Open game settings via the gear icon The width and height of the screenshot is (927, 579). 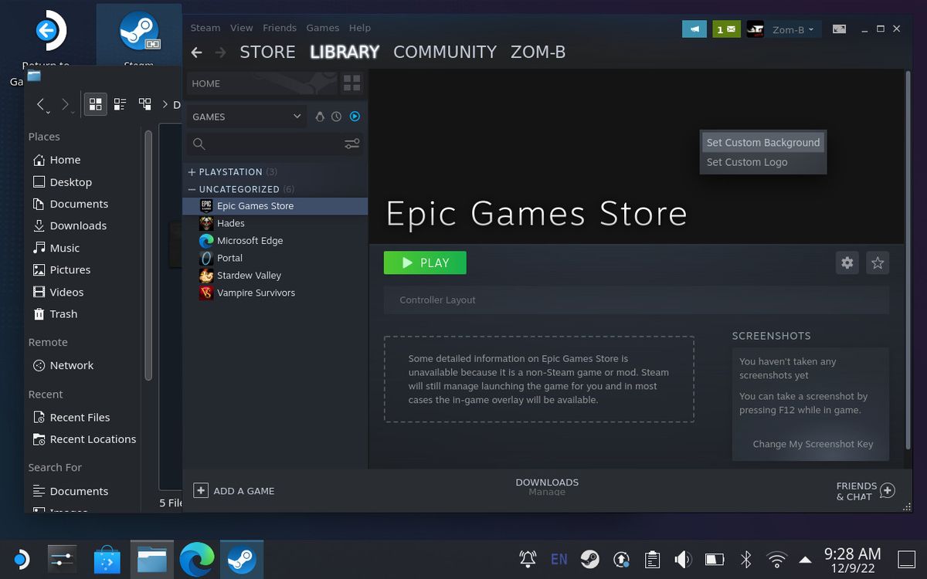point(847,262)
